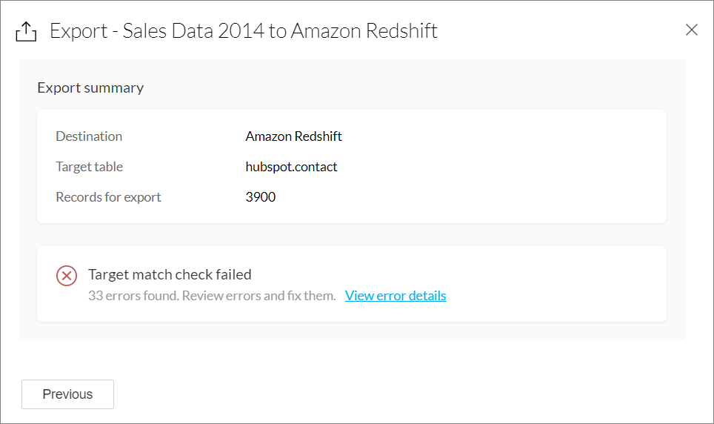Image resolution: width=714 pixels, height=424 pixels.
Task: Click the Target table label
Action: [x=89, y=167]
